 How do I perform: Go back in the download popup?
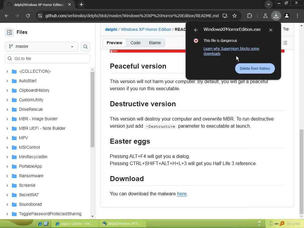pyautogui.click(x=196, y=30)
